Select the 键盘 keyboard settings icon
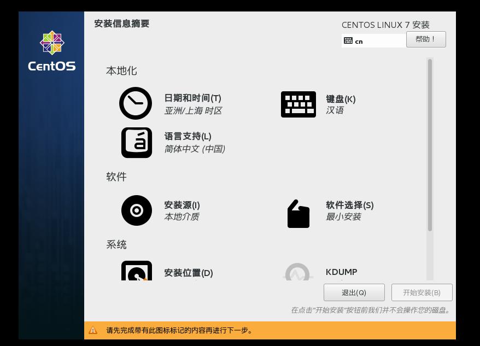Screen dimensions: 480x346 (x=298, y=104)
